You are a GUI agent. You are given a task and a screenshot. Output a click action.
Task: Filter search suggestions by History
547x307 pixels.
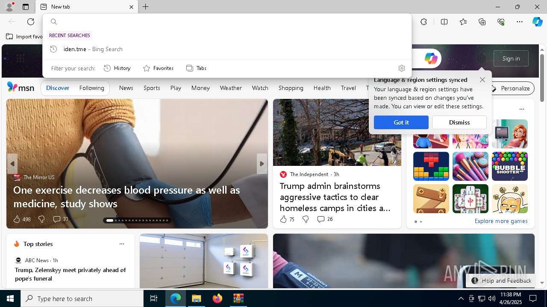point(117,68)
